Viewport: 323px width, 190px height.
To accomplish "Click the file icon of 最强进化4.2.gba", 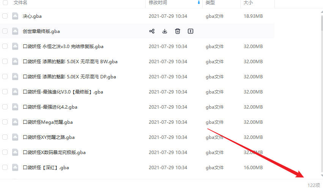I will (x=15, y=107).
